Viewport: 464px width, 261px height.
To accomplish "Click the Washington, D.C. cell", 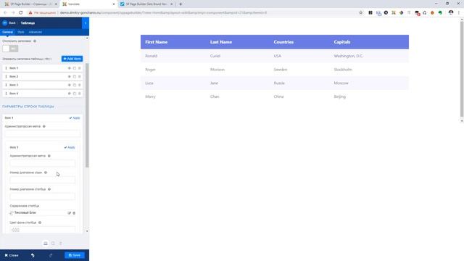I will click(x=348, y=56).
